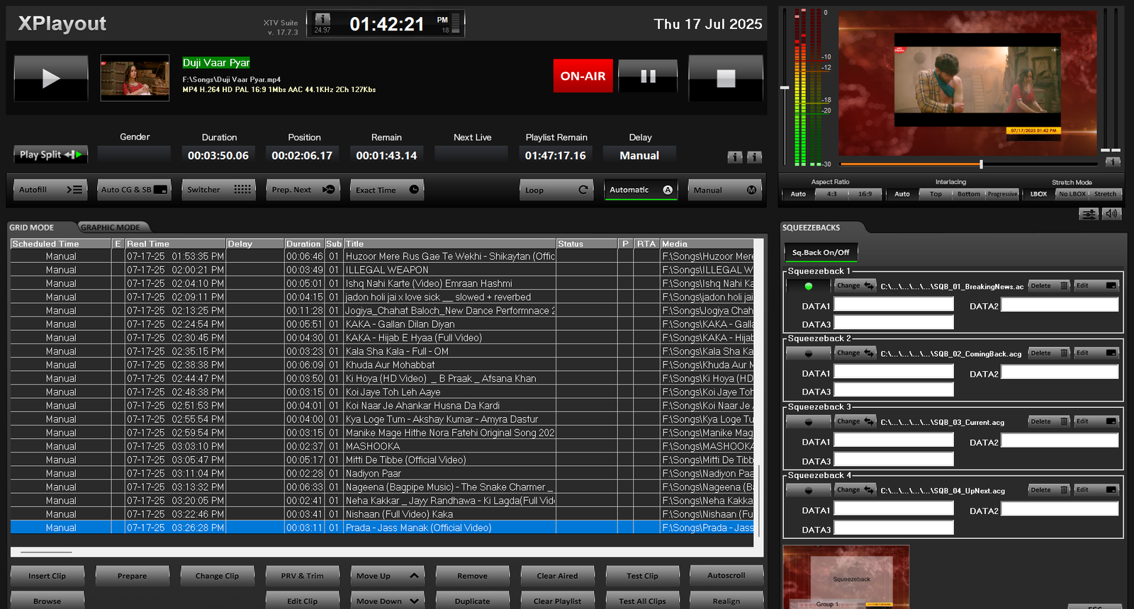Toggle Squeezeback 1 green indicator button

click(808, 286)
